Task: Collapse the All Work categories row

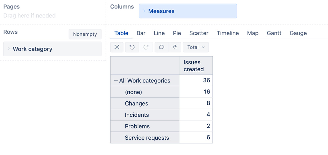Action: pos(116,80)
